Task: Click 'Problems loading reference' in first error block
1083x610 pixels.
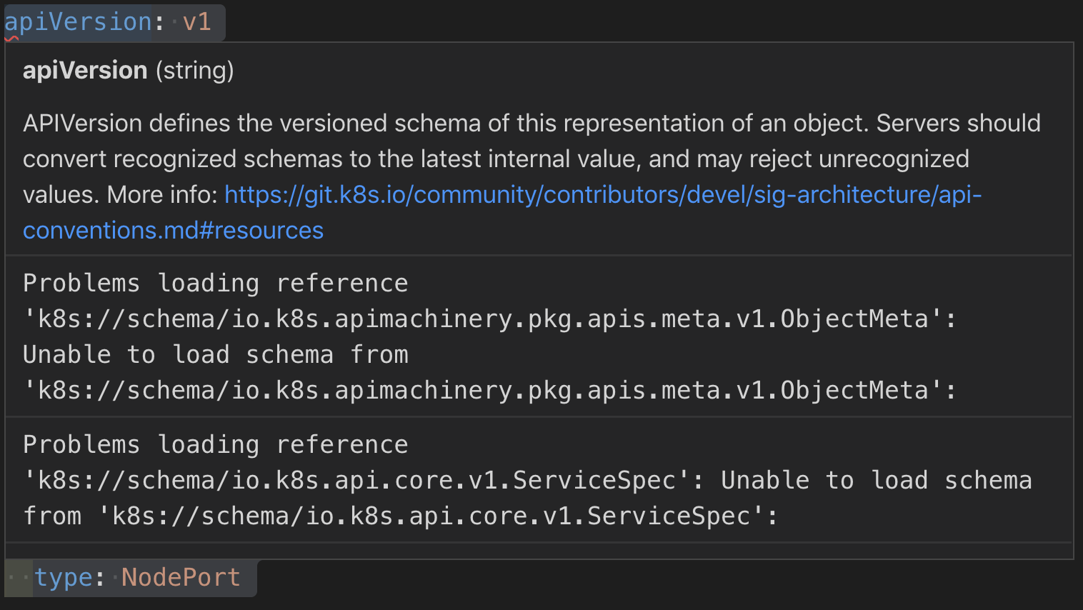Action: point(214,282)
